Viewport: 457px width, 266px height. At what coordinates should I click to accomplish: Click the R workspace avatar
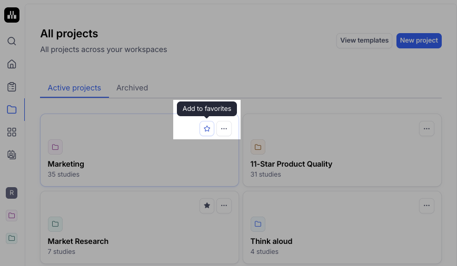pyautogui.click(x=12, y=193)
